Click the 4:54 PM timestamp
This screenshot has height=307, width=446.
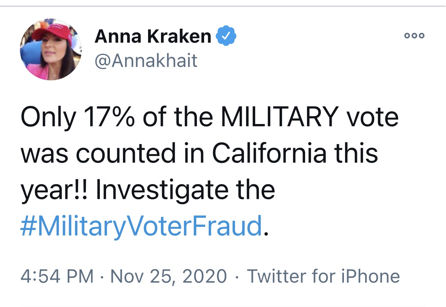point(57,276)
